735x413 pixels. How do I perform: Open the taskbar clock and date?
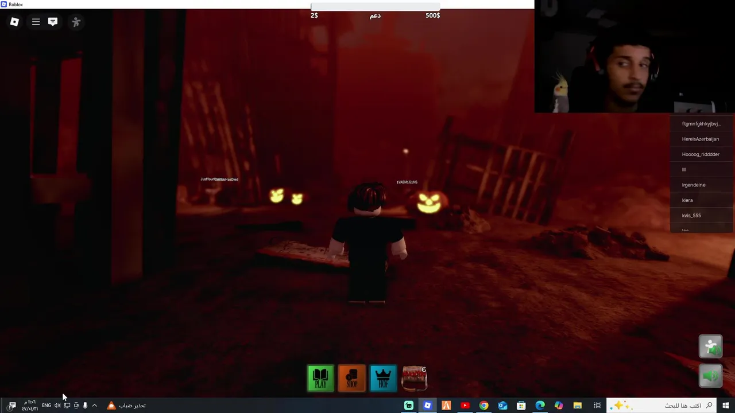point(30,406)
